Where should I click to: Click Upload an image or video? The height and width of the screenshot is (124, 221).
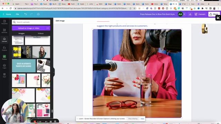point(29,28)
